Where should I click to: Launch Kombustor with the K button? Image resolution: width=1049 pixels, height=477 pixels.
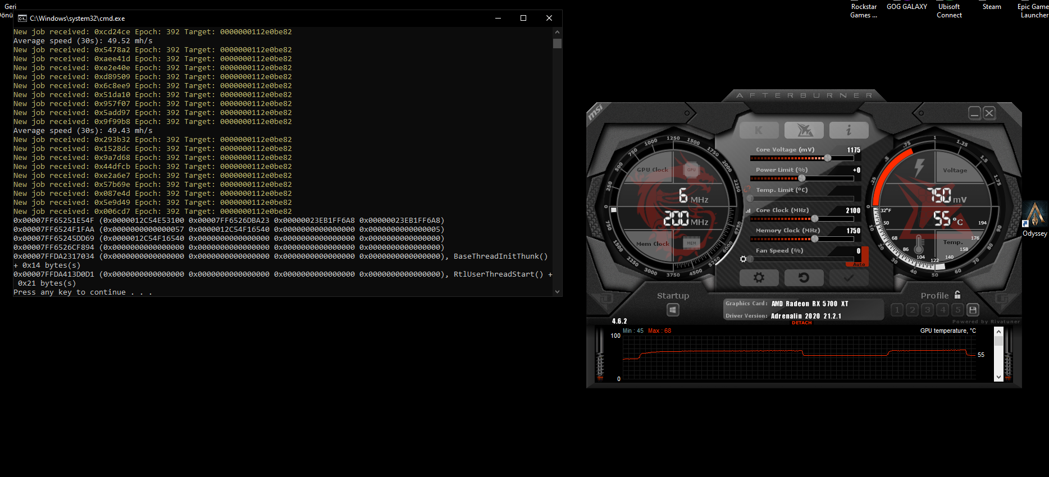click(759, 130)
